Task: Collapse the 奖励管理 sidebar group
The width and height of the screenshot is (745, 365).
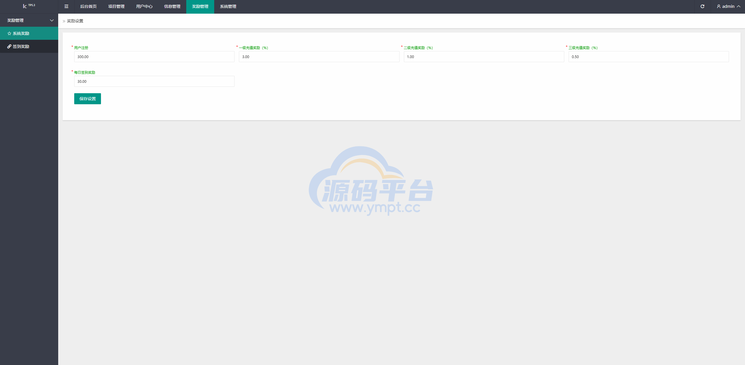Action: coord(29,20)
